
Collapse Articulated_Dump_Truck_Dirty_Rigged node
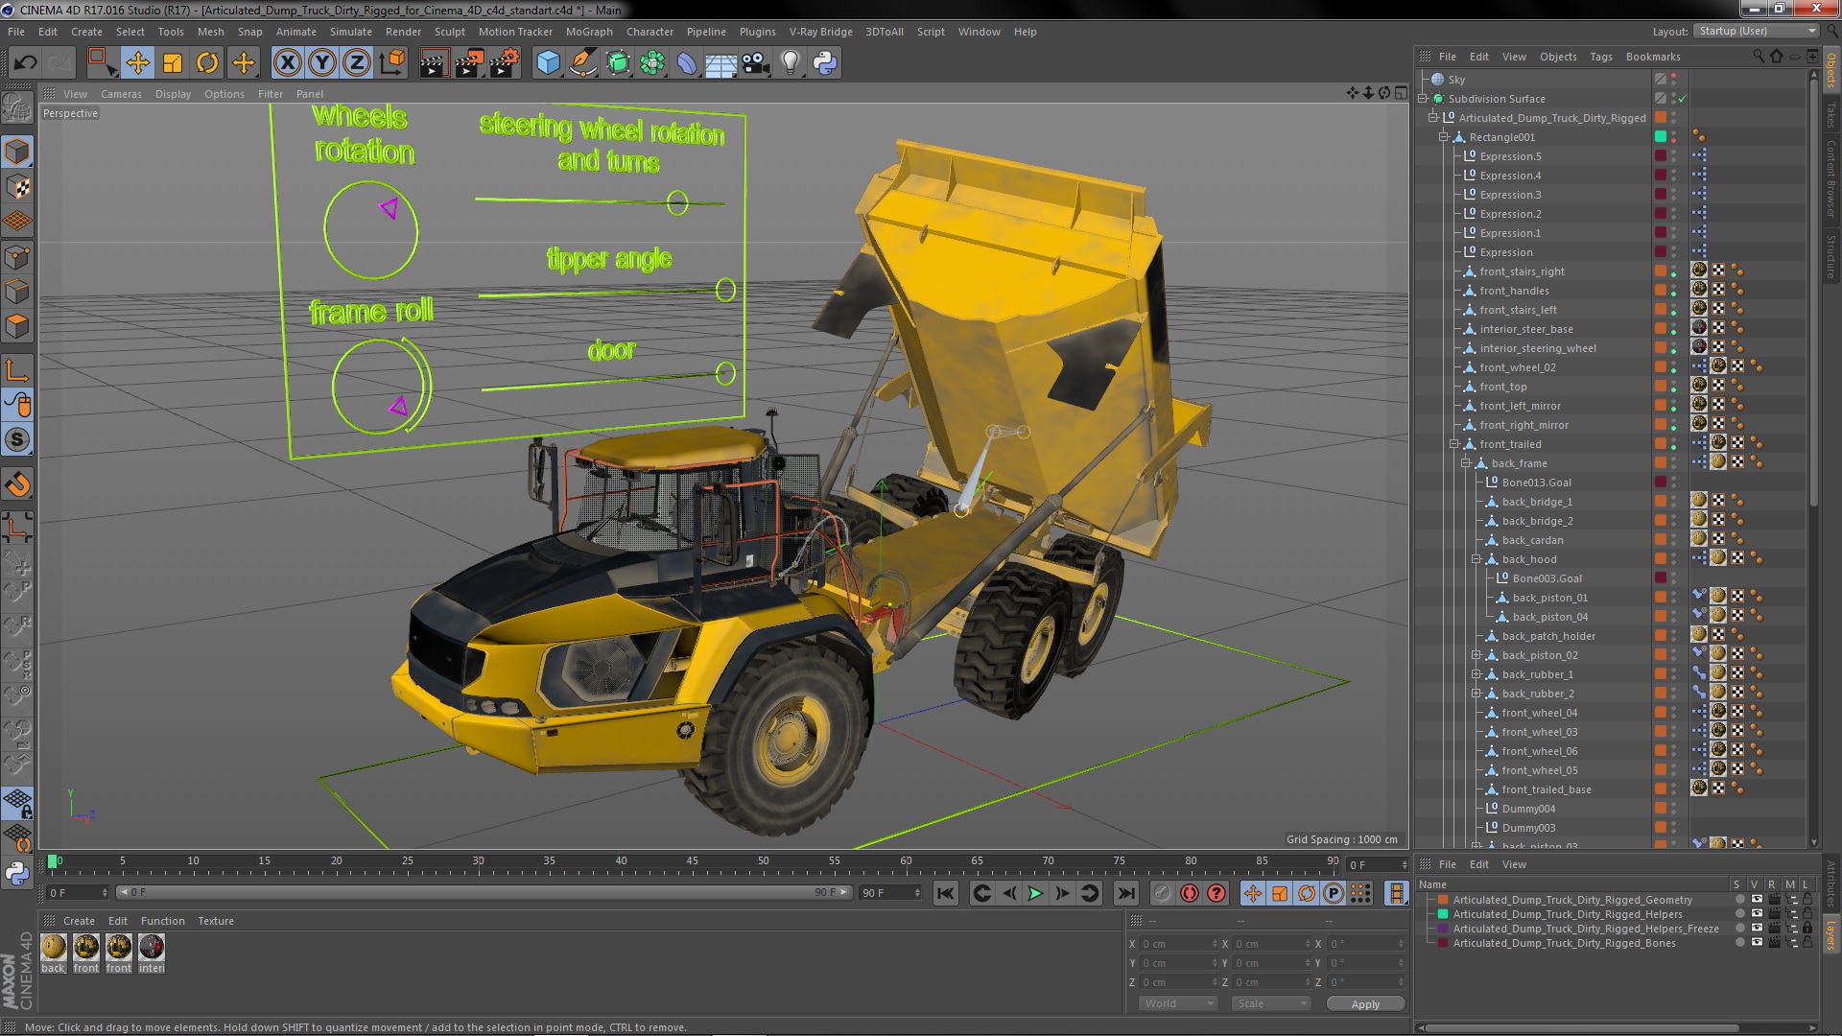tap(1434, 118)
